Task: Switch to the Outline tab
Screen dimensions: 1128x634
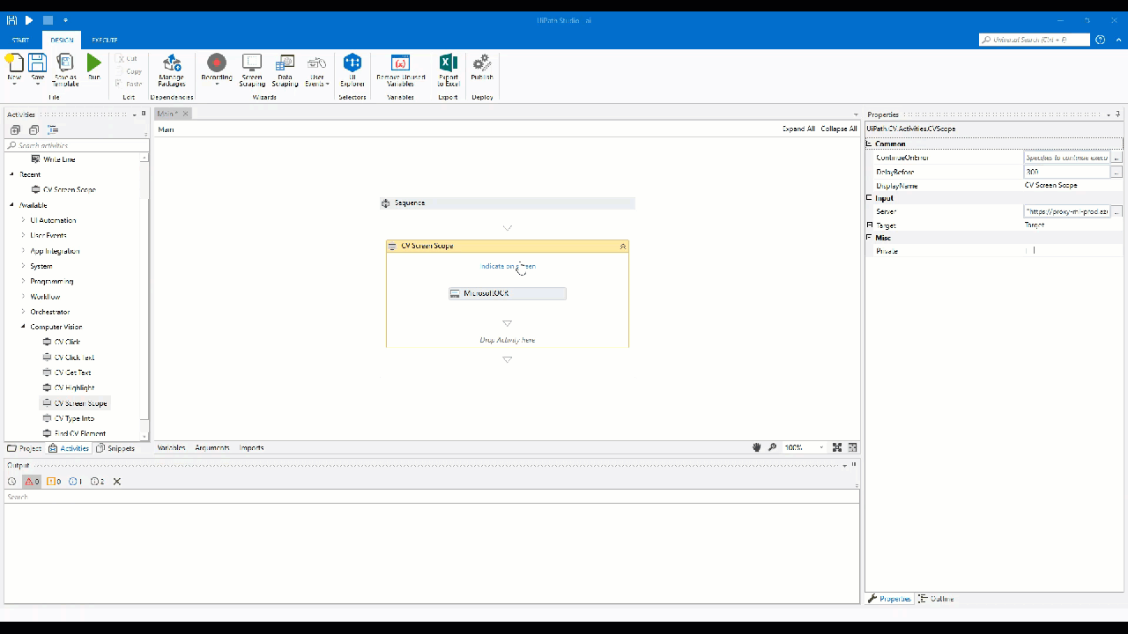Action: [936, 599]
